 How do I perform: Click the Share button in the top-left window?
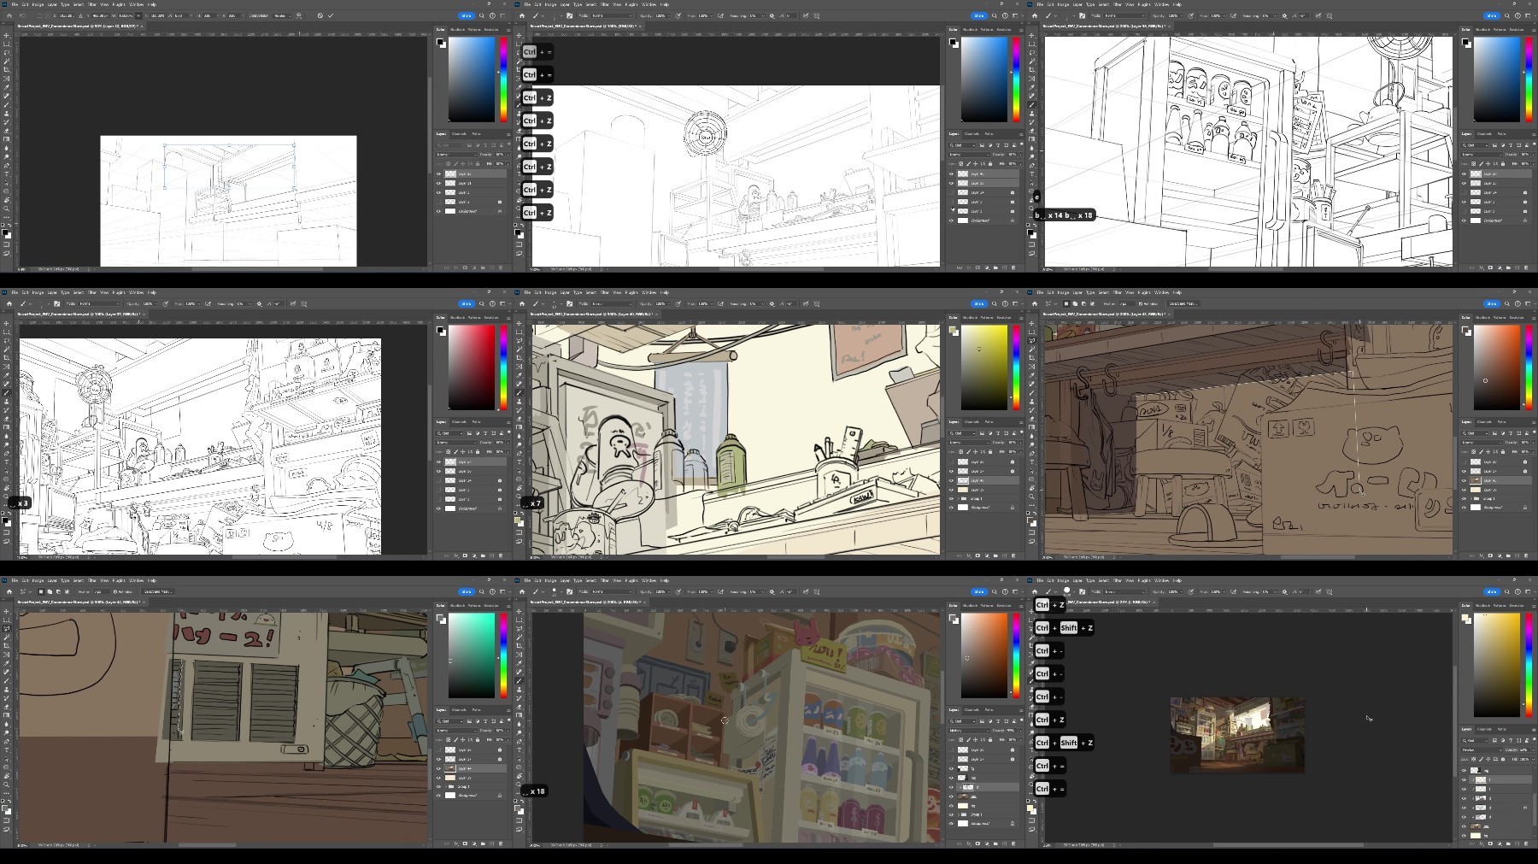point(467,15)
